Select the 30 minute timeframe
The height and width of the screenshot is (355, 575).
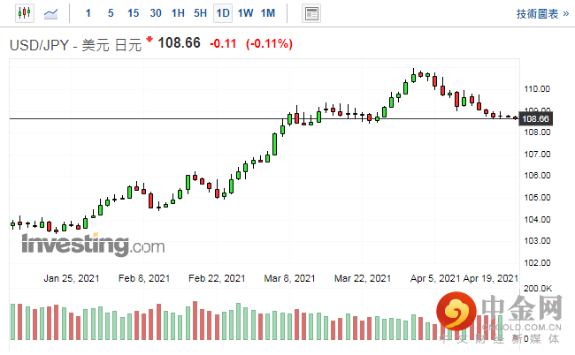pyautogui.click(x=156, y=13)
